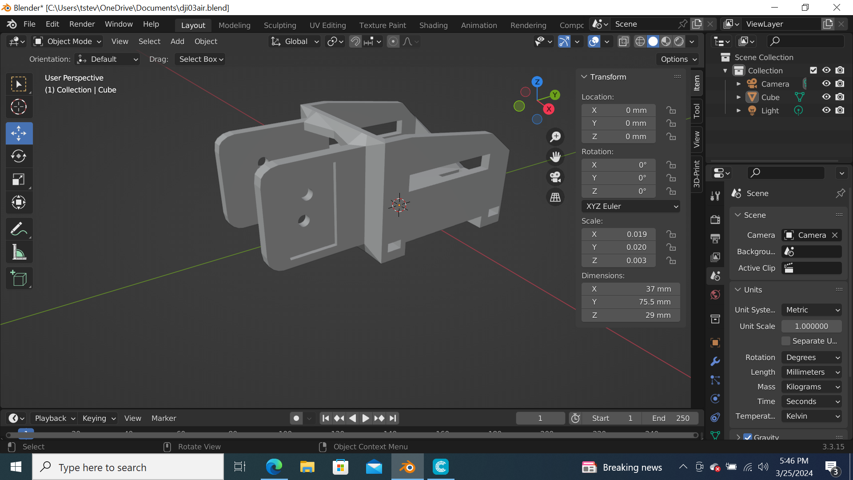Select the Add Cube tool

coord(19,279)
